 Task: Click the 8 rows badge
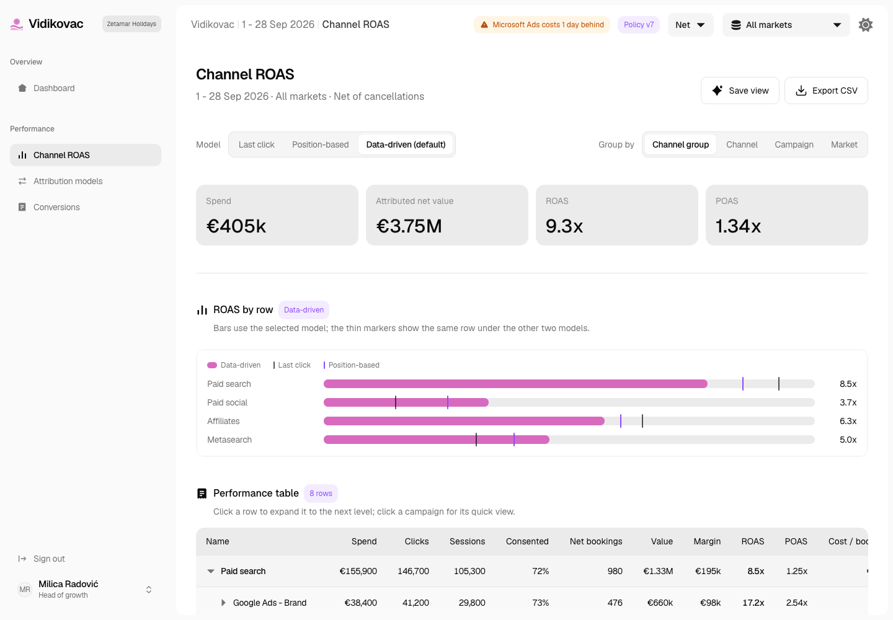(x=321, y=494)
